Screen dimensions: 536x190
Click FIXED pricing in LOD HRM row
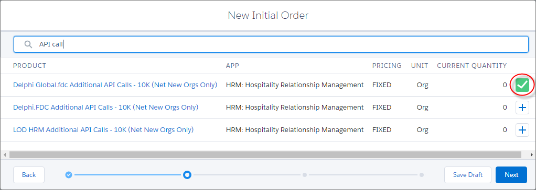(x=382, y=130)
